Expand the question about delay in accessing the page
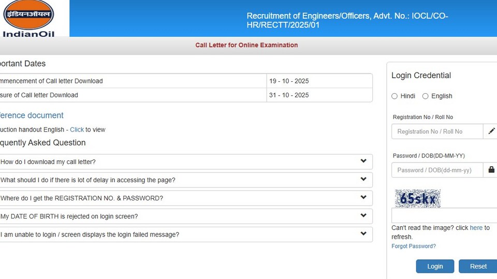The height and width of the screenshot is (279, 497). (186, 180)
